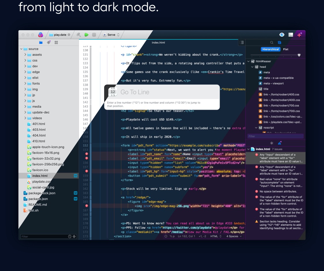Open play.date project settings gear
324x271 pixels.
(x=69, y=35)
